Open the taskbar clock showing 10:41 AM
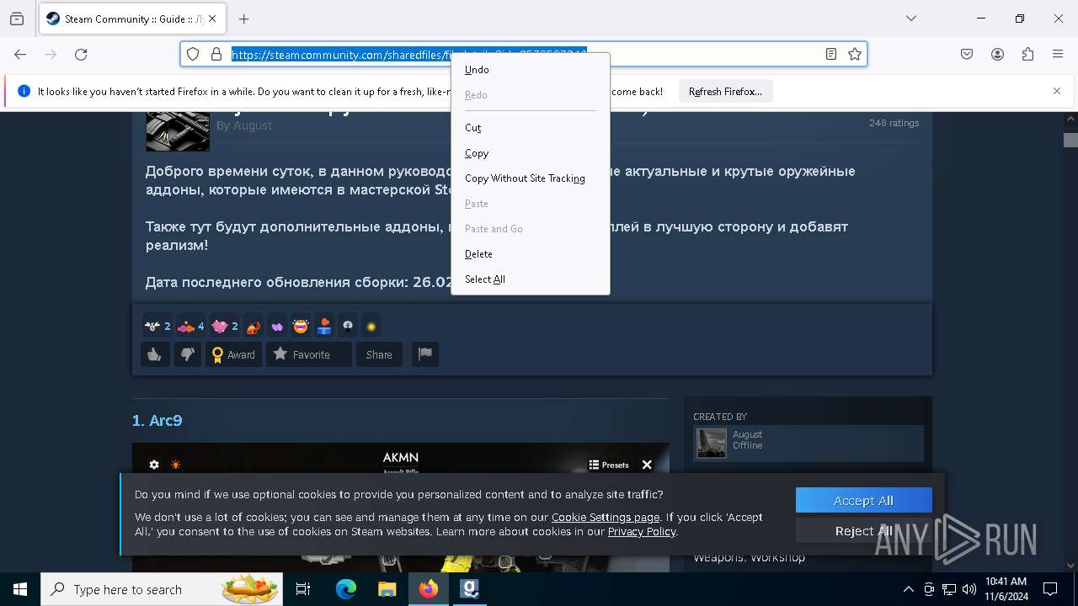This screenshot has height=606, width=1078. click(1006, 589)
